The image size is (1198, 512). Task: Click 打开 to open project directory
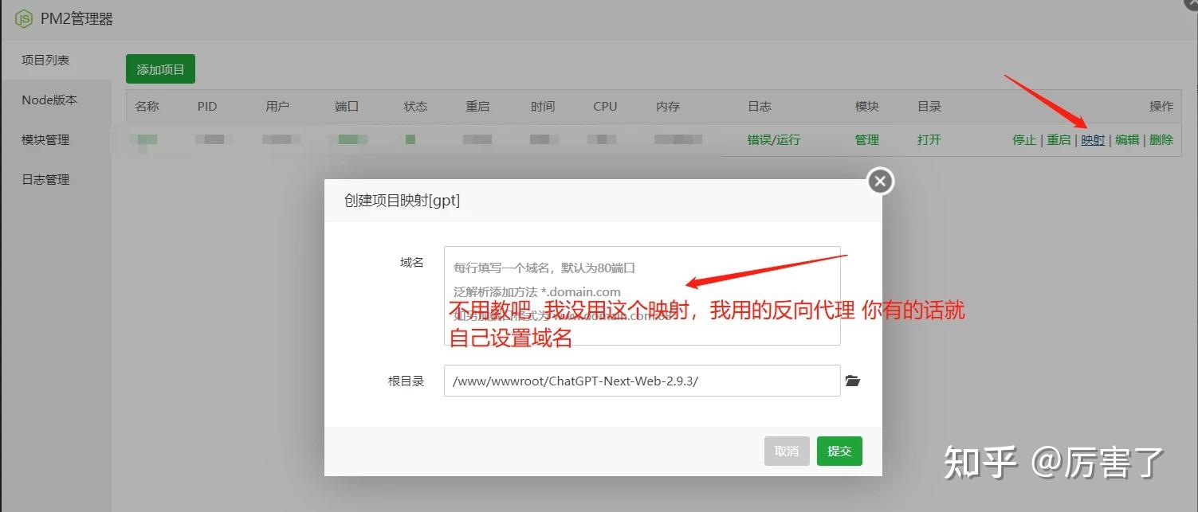(929, 139)
